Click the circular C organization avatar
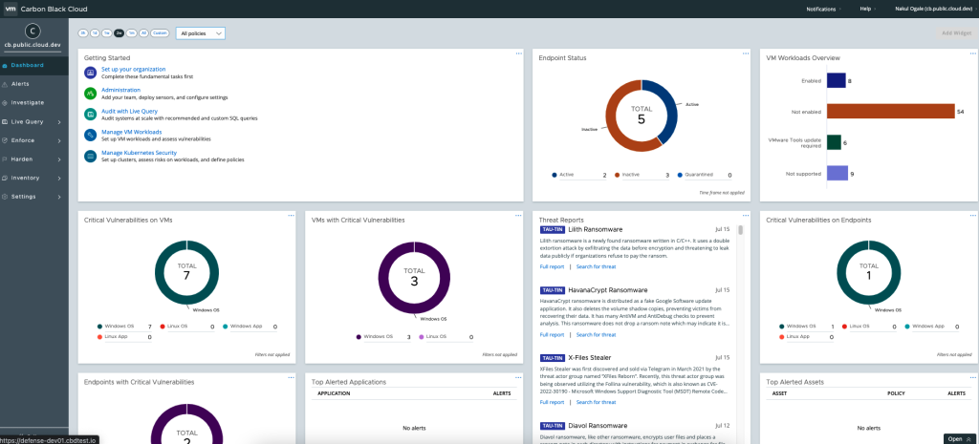Image resolution: width=979 pixels, height=444 pixels. [33, 31]
